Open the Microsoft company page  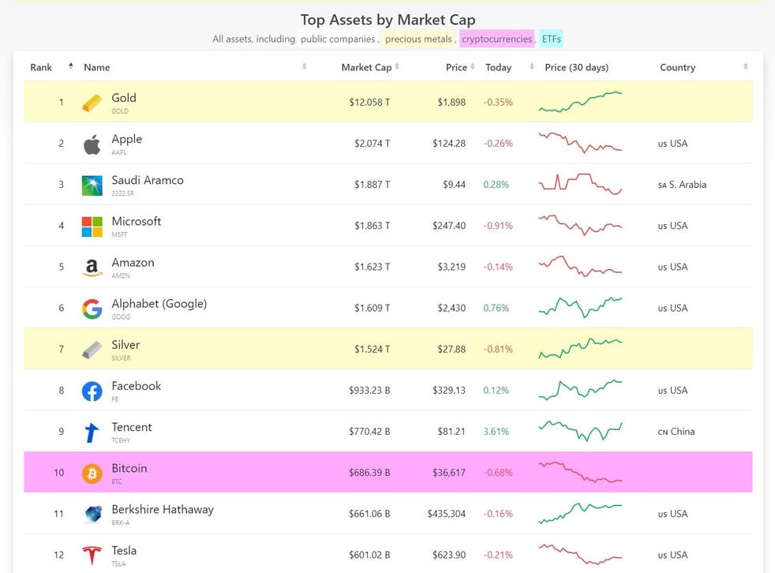[x=137, y=222]
